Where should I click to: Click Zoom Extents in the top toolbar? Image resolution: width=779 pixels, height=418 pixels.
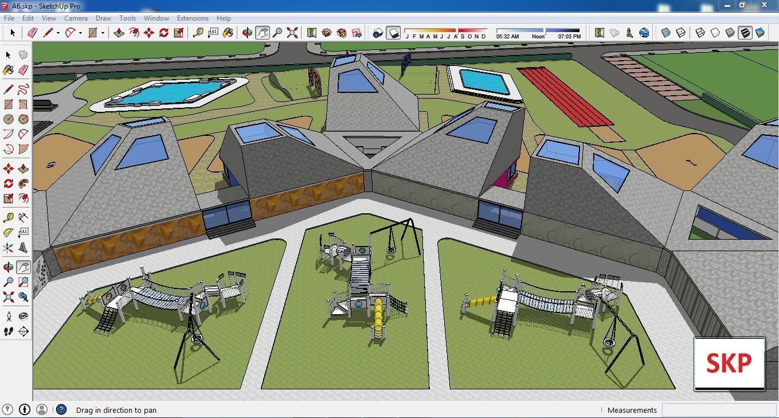click(292, 33)
